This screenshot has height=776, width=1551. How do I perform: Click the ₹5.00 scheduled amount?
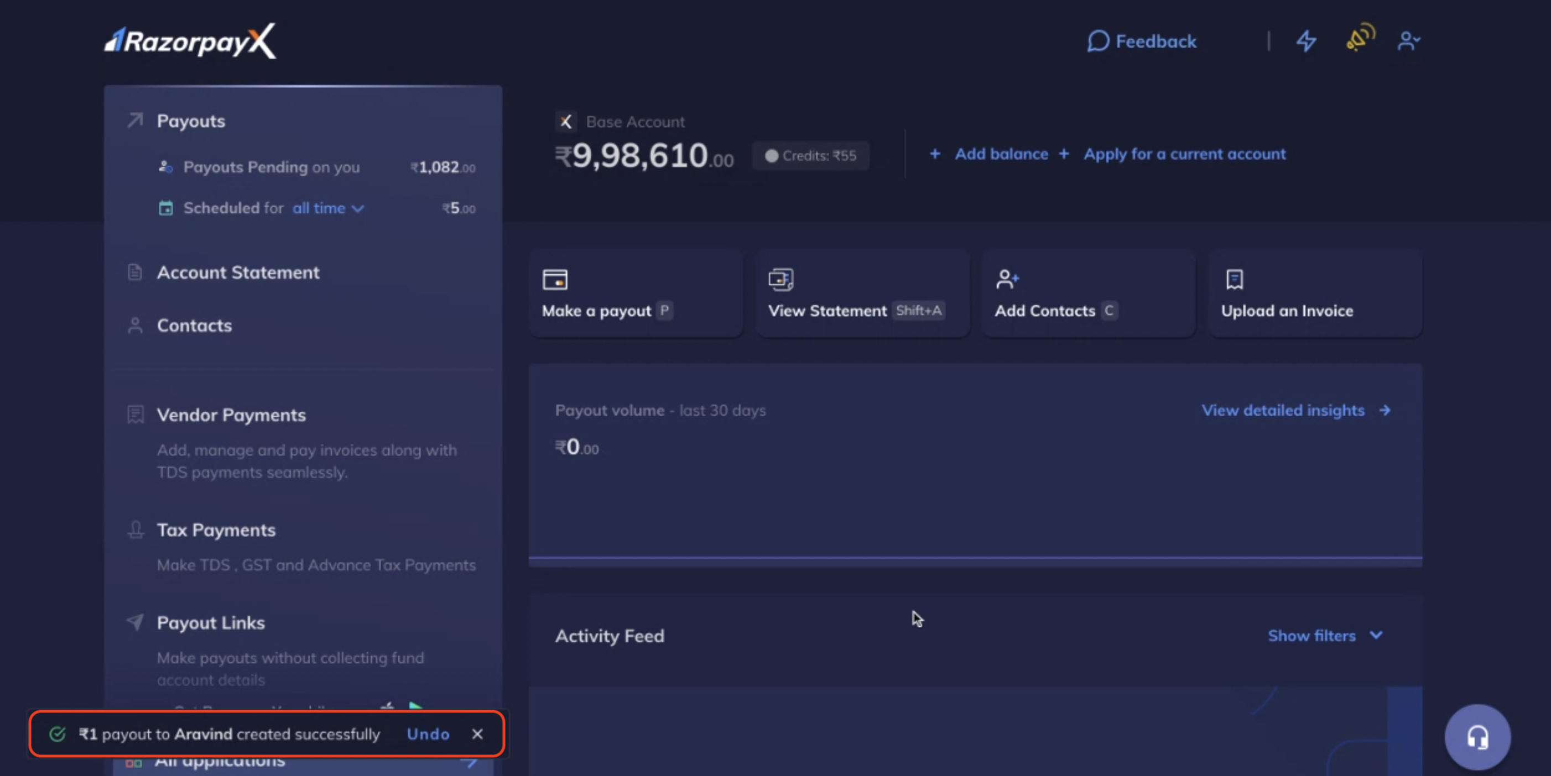pos(459,208)
